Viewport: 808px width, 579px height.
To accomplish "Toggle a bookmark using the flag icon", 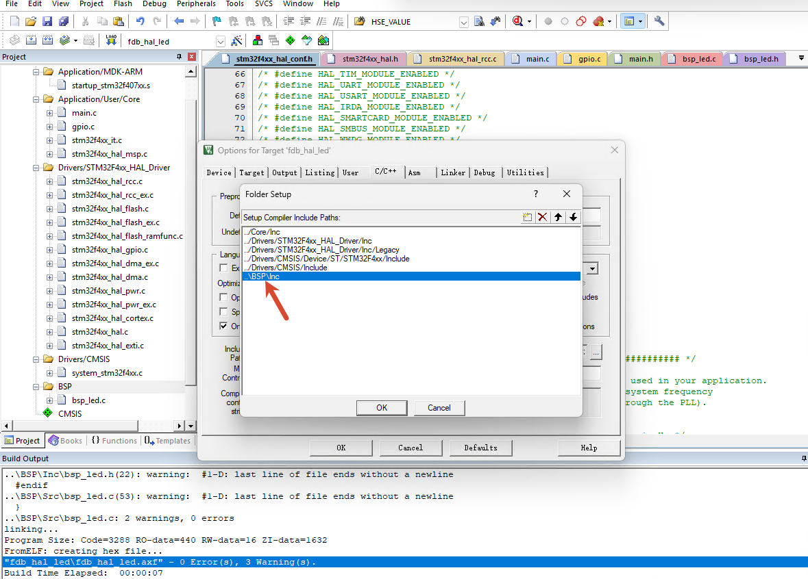I will click(x=217, y=21).
